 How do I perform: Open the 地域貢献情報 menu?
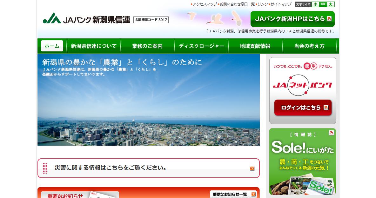click(255, 46)
